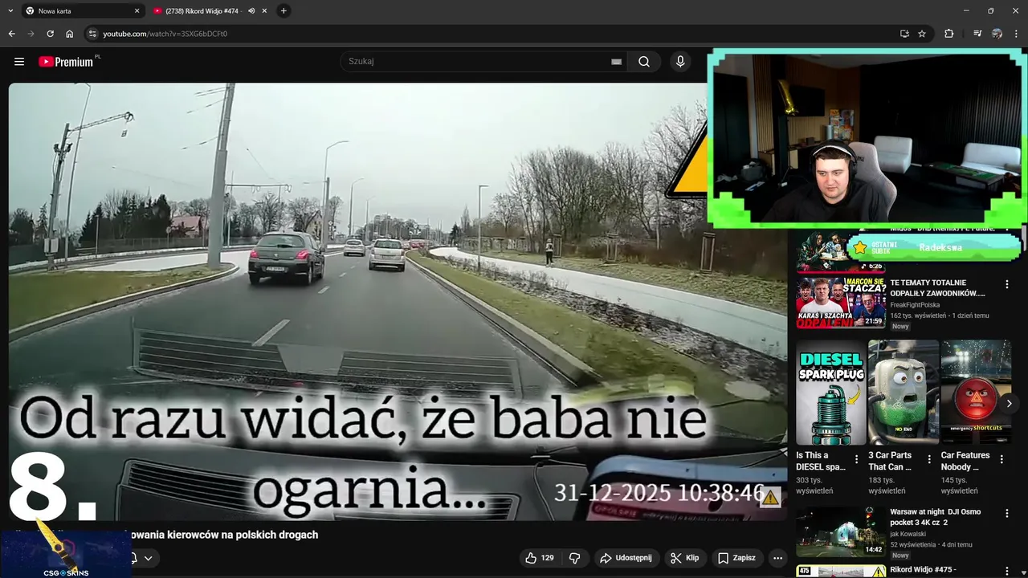Open options for 3 Car Parts short
Screen dimensions: 1028x578
tap(929, 460)
